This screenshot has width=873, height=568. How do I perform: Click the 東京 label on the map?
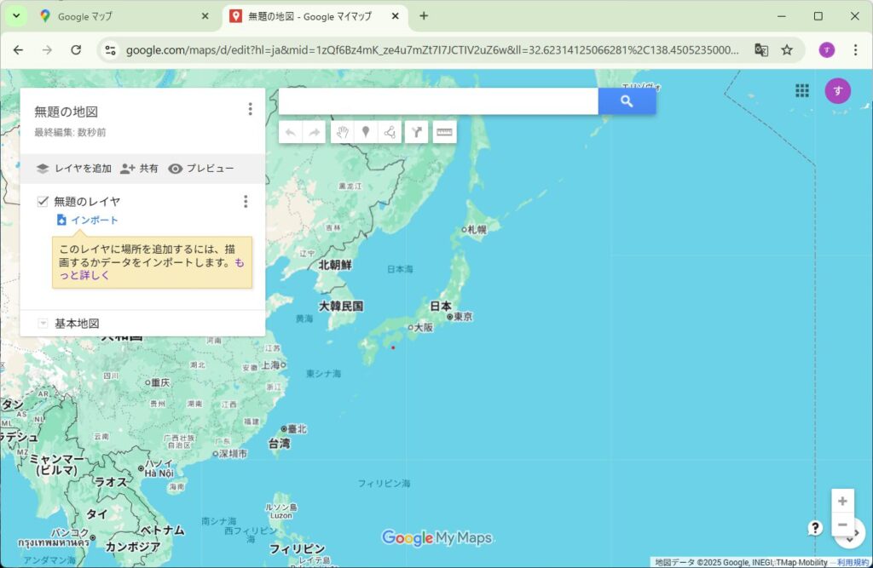point(463,317)
